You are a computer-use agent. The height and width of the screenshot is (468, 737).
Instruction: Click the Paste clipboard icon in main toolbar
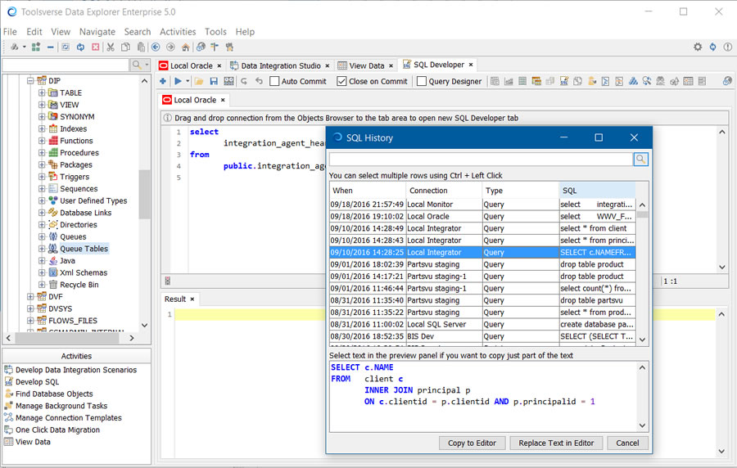pos(141,47)
